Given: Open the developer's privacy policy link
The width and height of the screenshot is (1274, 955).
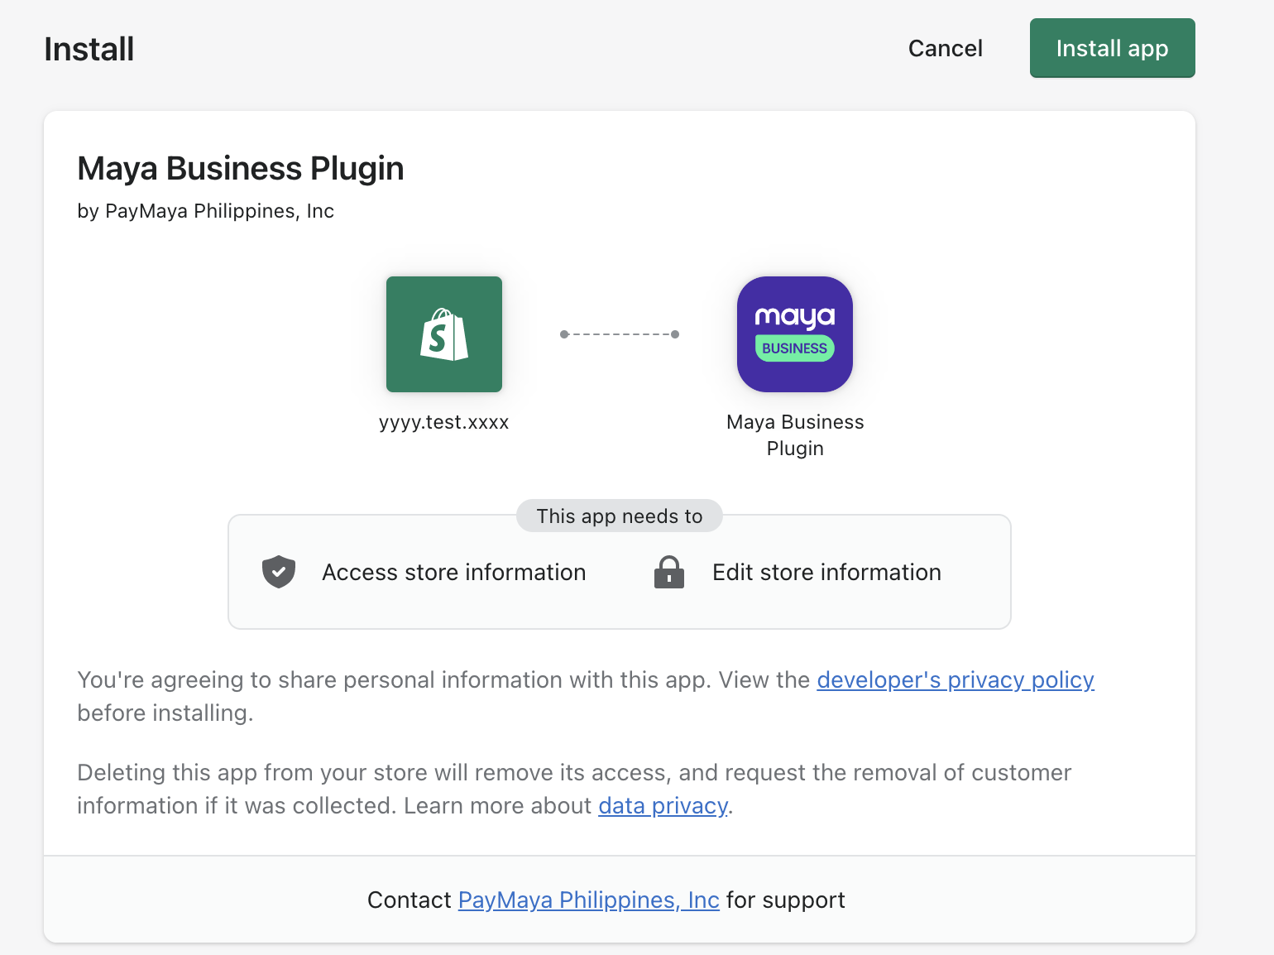Looking at the screenshot, I should pos(955,679).
